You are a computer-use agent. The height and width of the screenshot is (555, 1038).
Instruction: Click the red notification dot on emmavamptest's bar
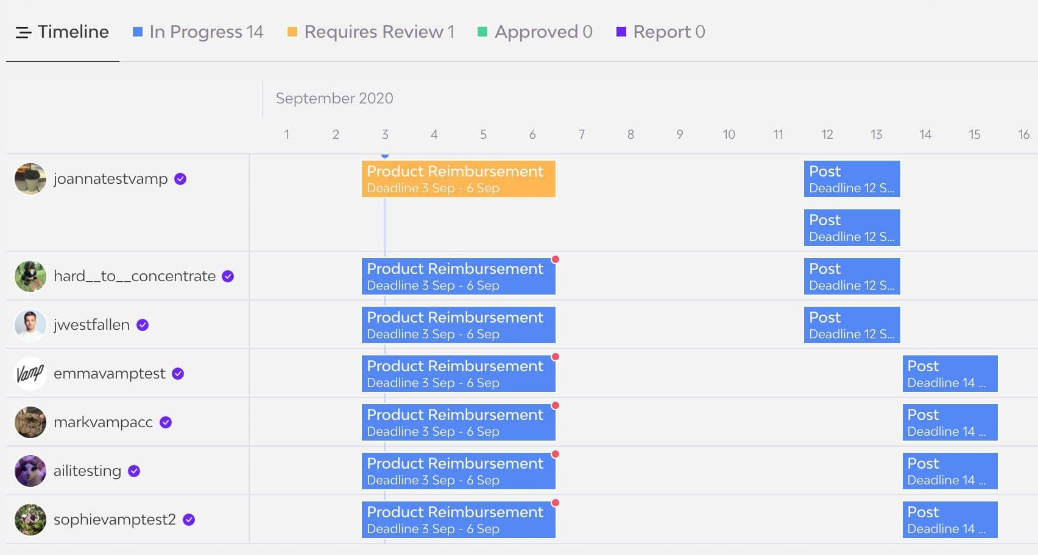(555, 356)
